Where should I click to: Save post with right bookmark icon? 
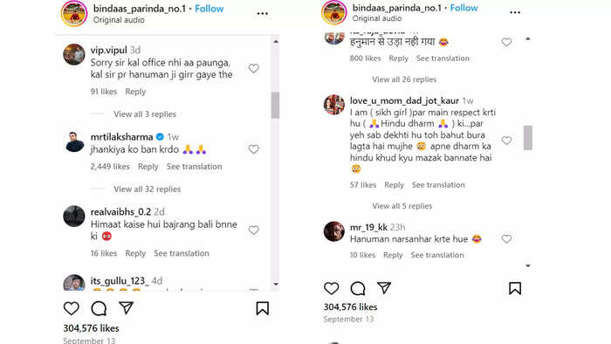click(515, 288)
